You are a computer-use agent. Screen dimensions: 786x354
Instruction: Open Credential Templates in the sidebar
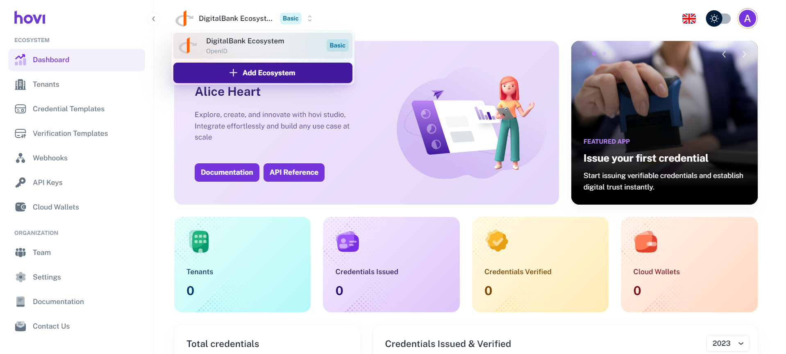(x=68, y=109)
